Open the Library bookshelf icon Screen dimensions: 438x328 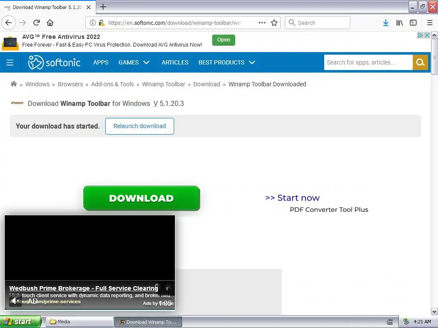pyautogui.click(x=400, y=23)
